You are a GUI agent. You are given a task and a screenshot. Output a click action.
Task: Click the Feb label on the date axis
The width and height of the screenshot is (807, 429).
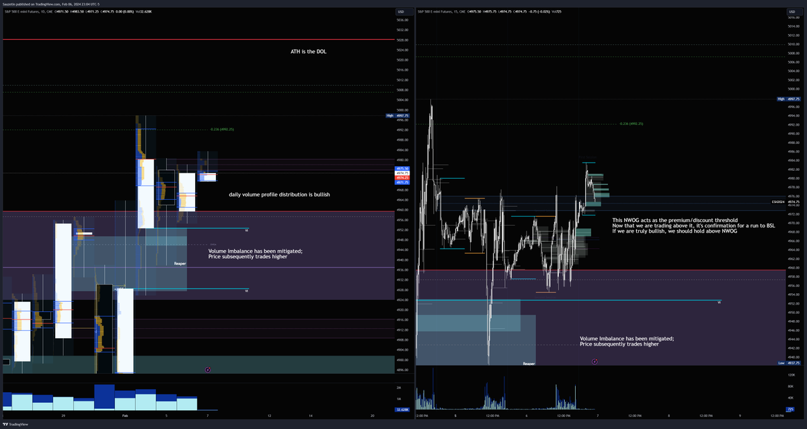tap(124, 416)
